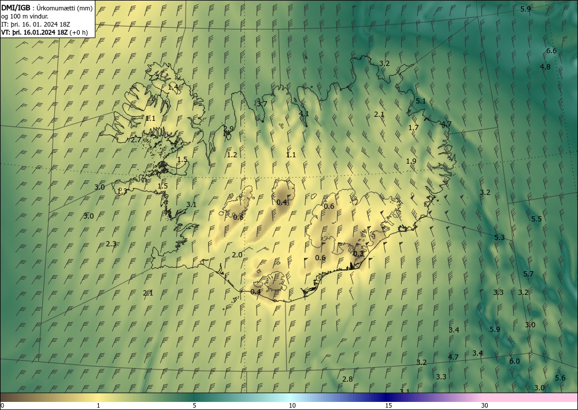Click the '5' tick on the color scale
Viewport: 578px width, 410px height.
[194, 405]
